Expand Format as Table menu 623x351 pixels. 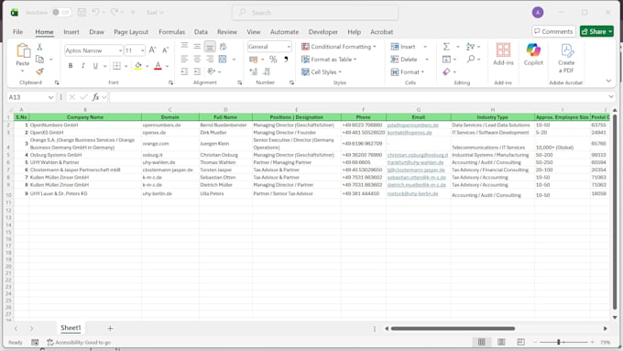click(329, 60)
